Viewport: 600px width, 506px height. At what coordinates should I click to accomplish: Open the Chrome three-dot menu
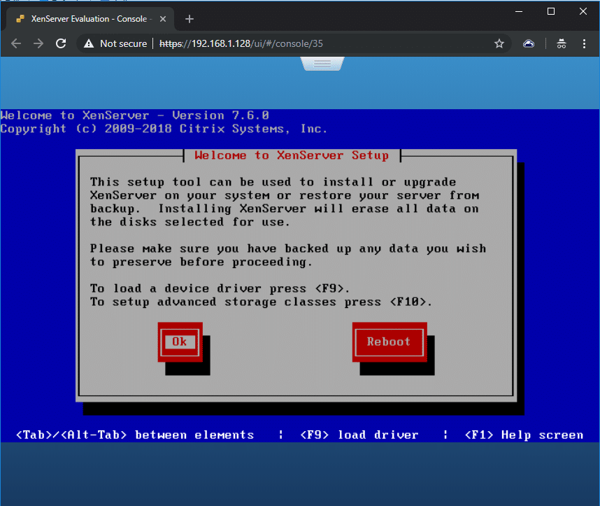[x=584, y=43]
